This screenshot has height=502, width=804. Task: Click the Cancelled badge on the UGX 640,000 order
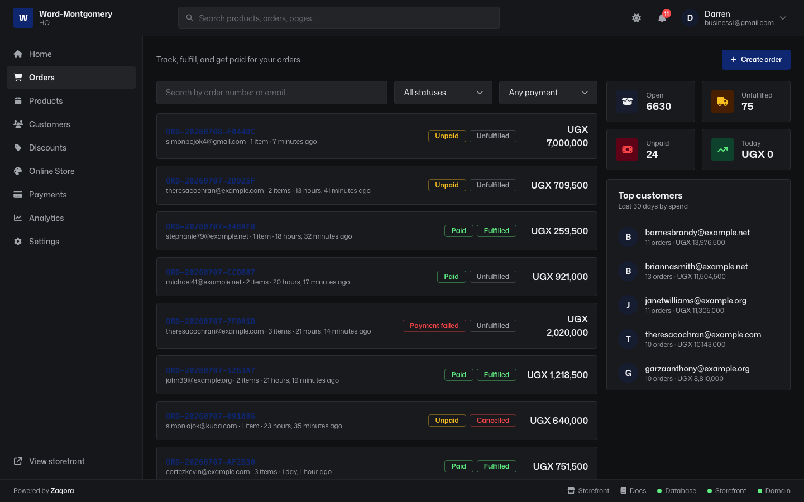[493, 421]
